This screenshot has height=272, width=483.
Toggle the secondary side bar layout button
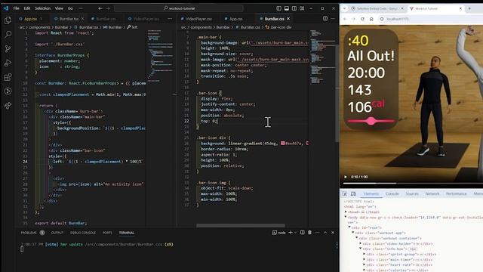294,8
